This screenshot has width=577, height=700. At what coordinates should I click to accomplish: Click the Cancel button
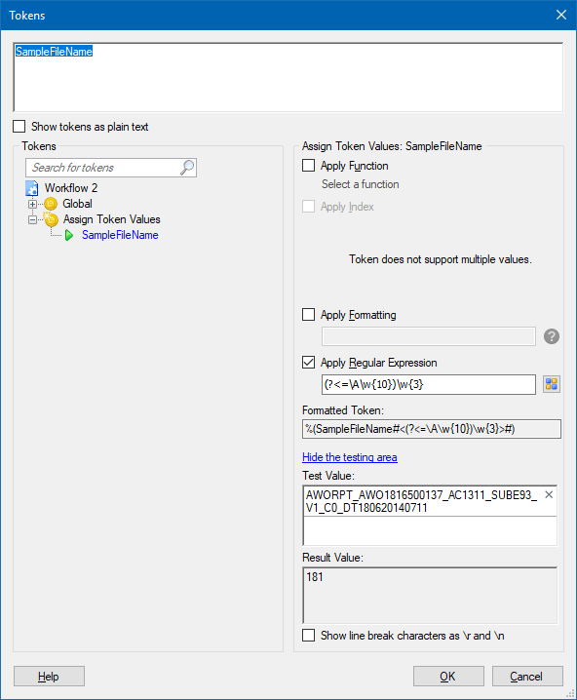pyautogui.click(x=527, y=677)
